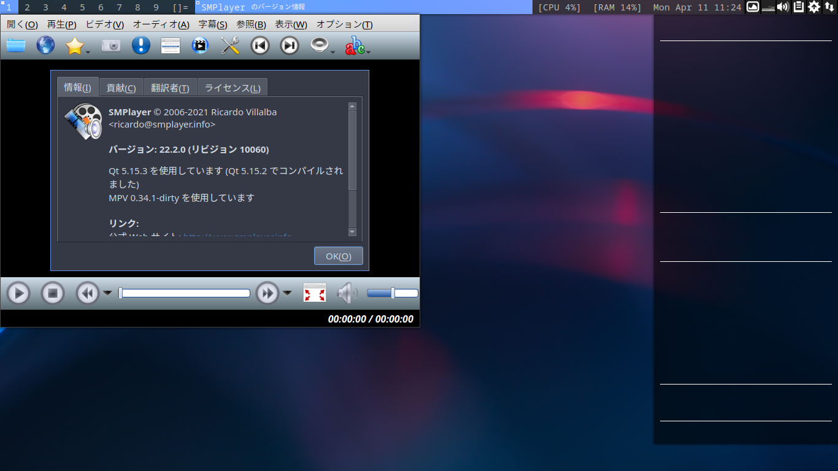Open the オプション(T) menu
The image size is (838, 471).
point(344,25)
